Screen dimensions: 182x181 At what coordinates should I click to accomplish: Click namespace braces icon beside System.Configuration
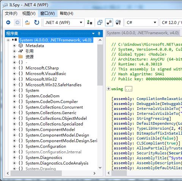click(x=20, y=146)
